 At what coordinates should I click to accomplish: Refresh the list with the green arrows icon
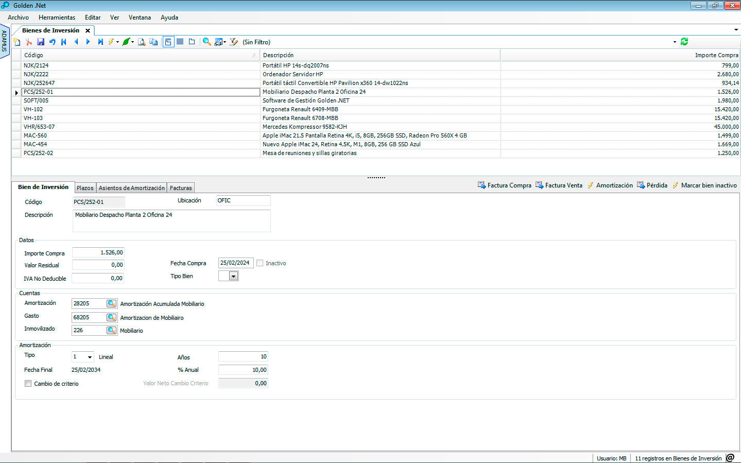click(x=684, y=42)
